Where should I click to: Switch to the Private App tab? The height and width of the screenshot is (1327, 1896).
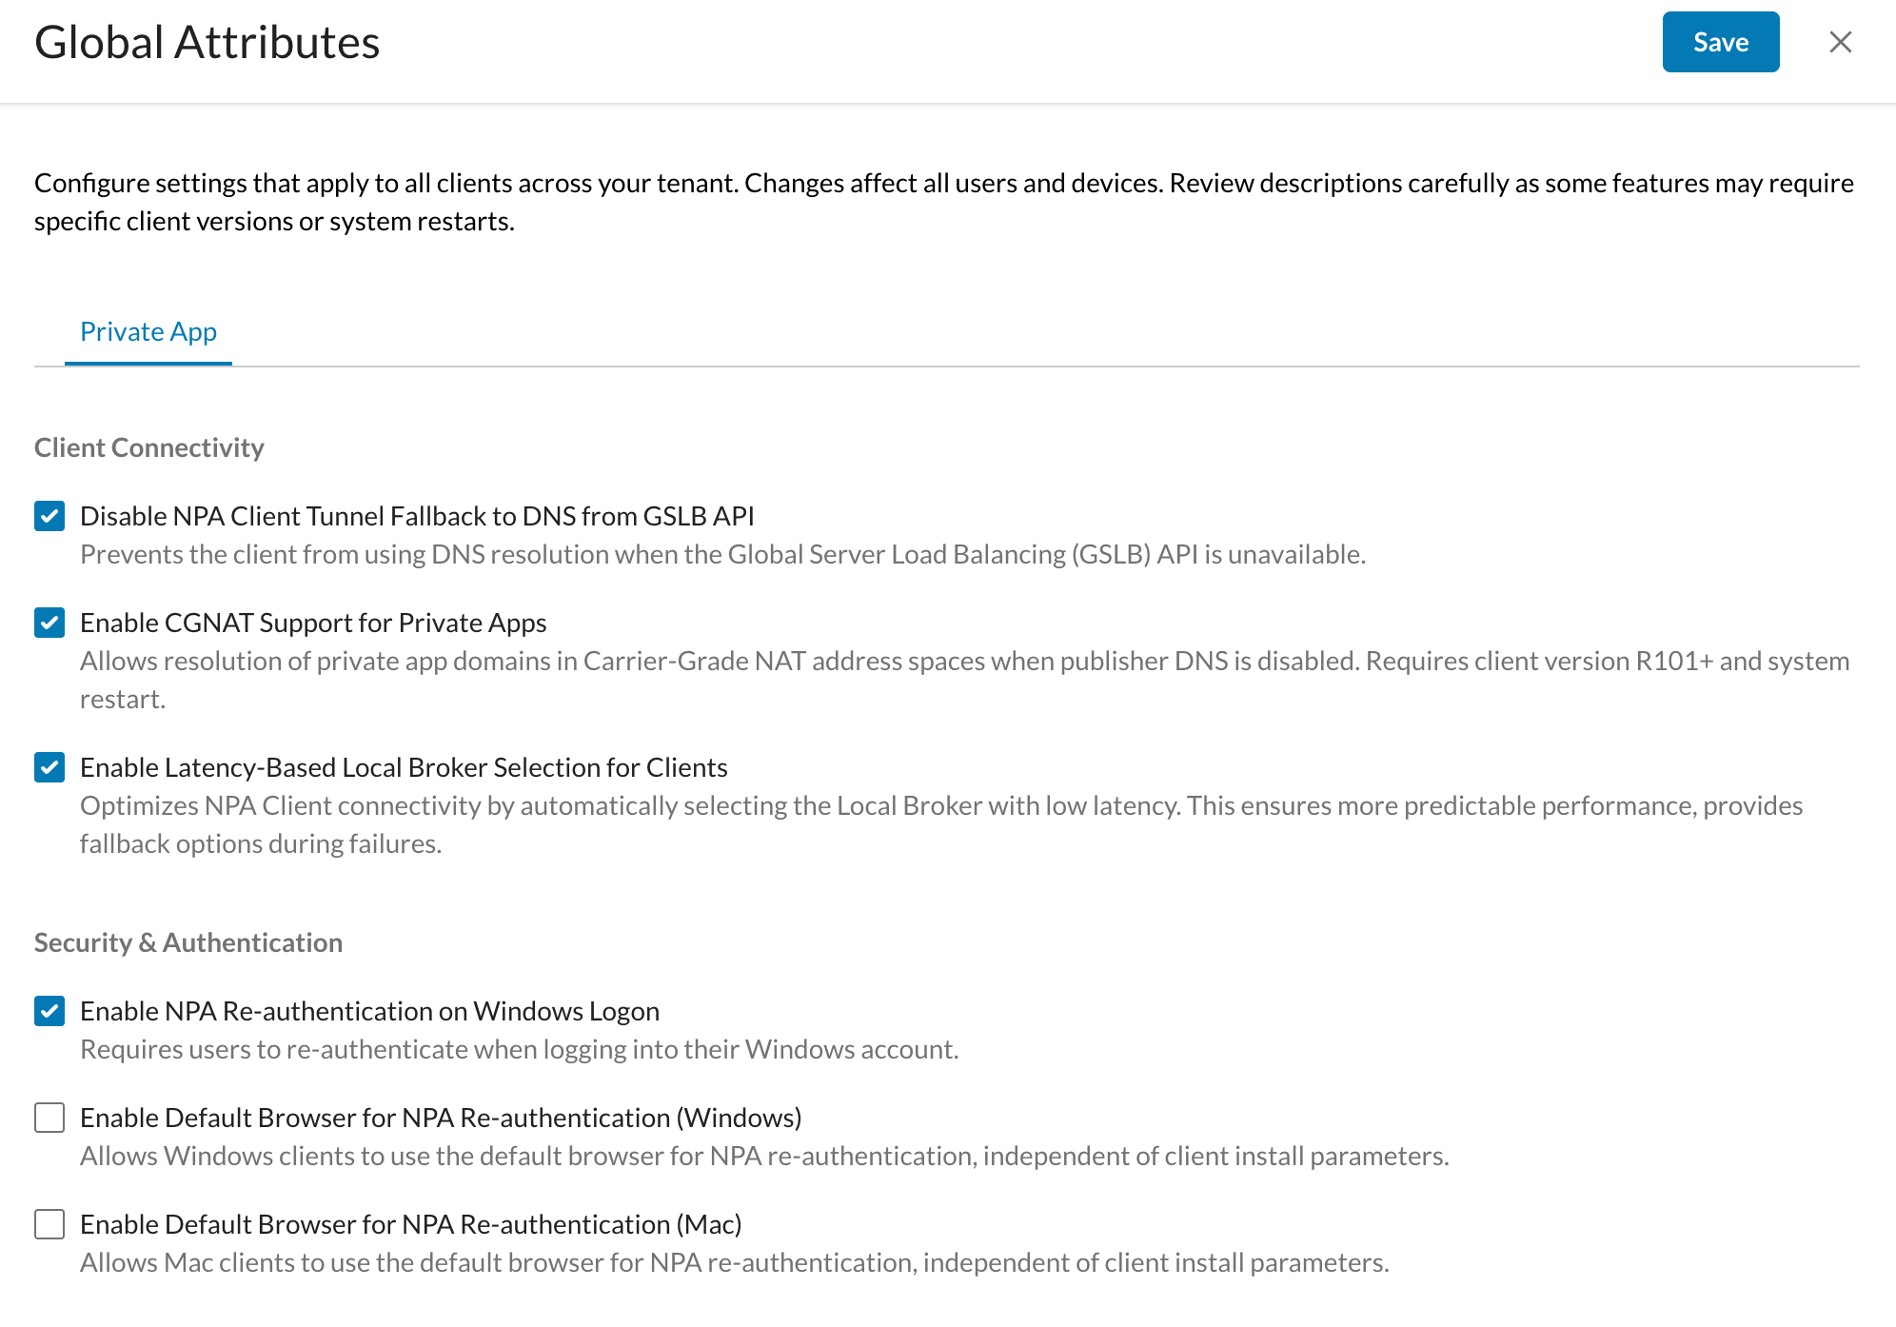pos(148,331)
